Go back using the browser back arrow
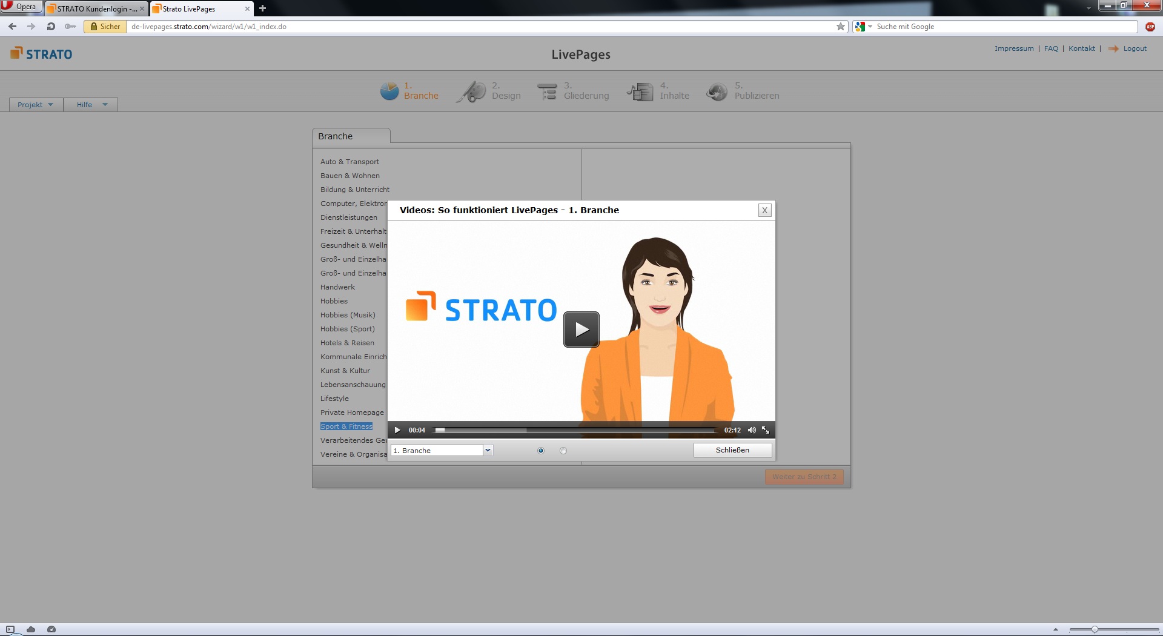This screenshot has height=636, width=1163. click(x=13, y=27)
